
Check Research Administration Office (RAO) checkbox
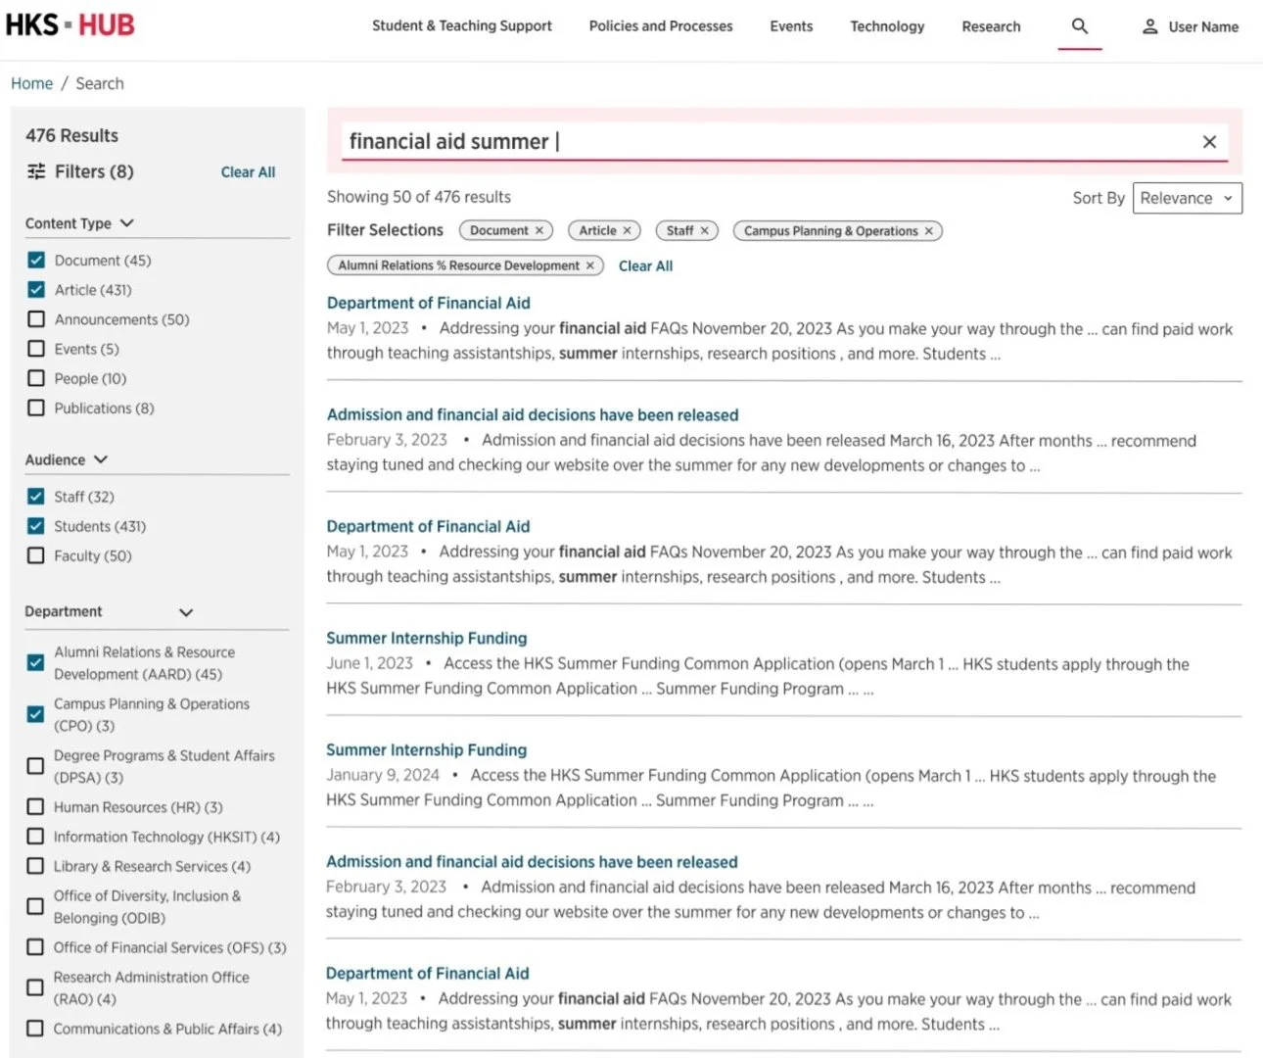[35, 987]
